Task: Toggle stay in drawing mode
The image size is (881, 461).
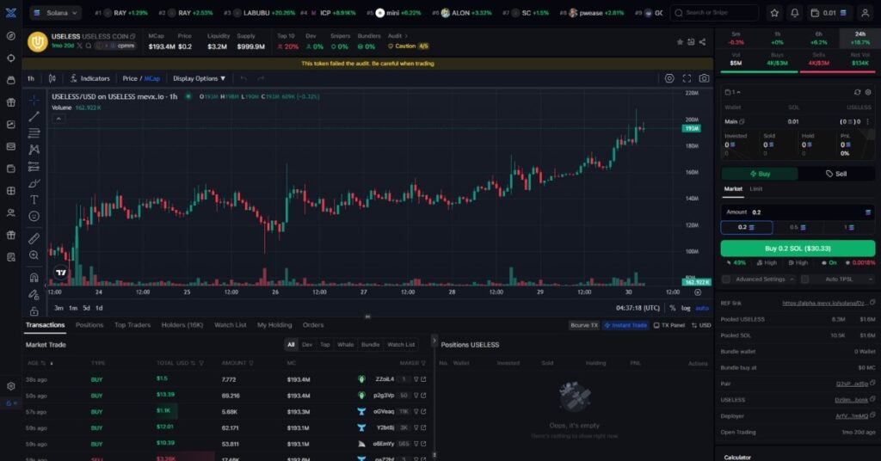Action: (x=34, y=294)
